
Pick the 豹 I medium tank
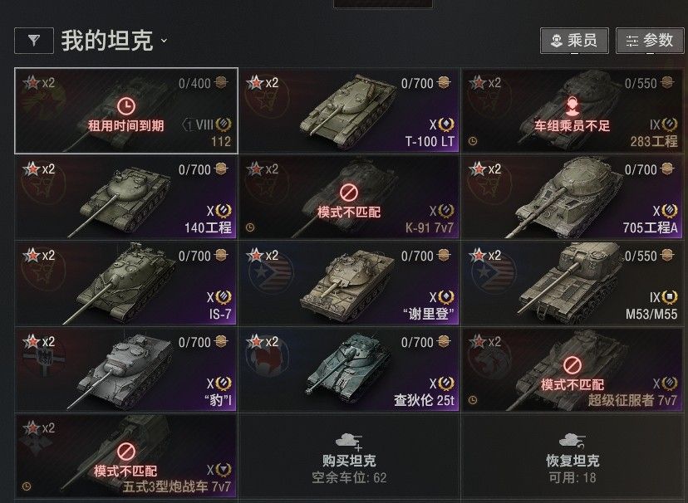tap(126, 369)
